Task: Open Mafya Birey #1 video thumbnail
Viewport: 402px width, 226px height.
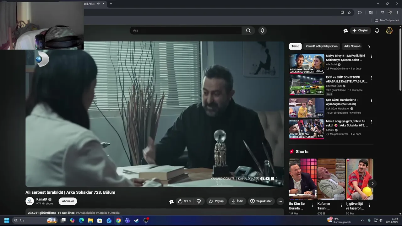Action: pos(307,64)
